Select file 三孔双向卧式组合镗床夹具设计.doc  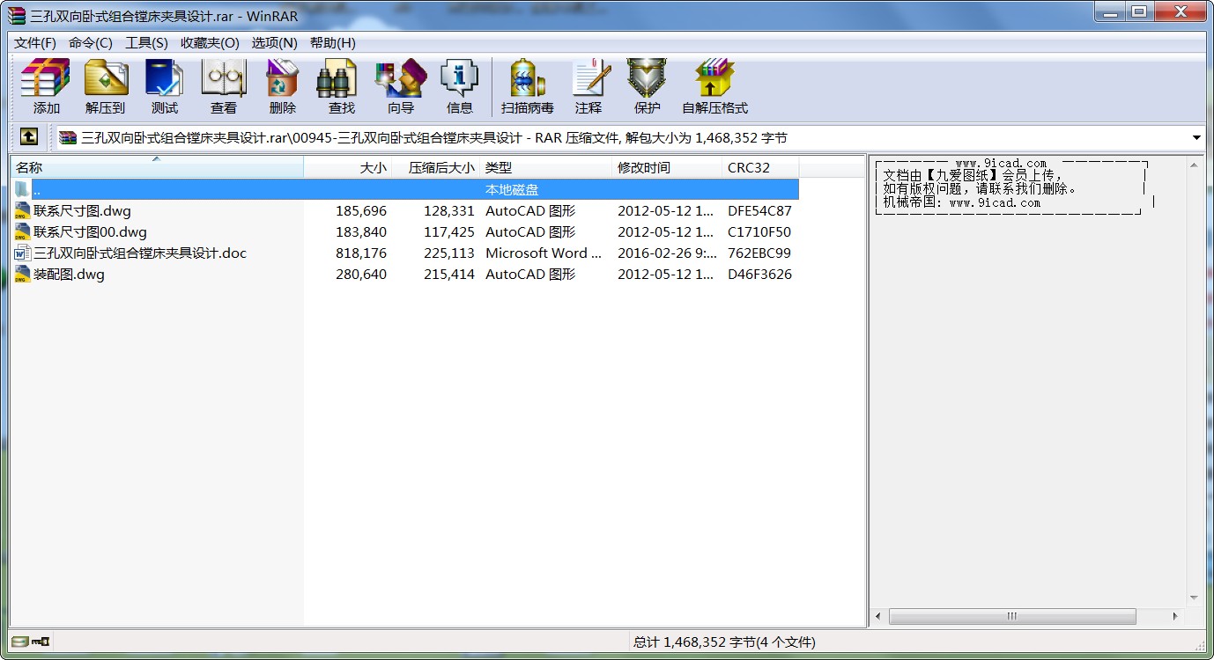click(x=140, y=253)
